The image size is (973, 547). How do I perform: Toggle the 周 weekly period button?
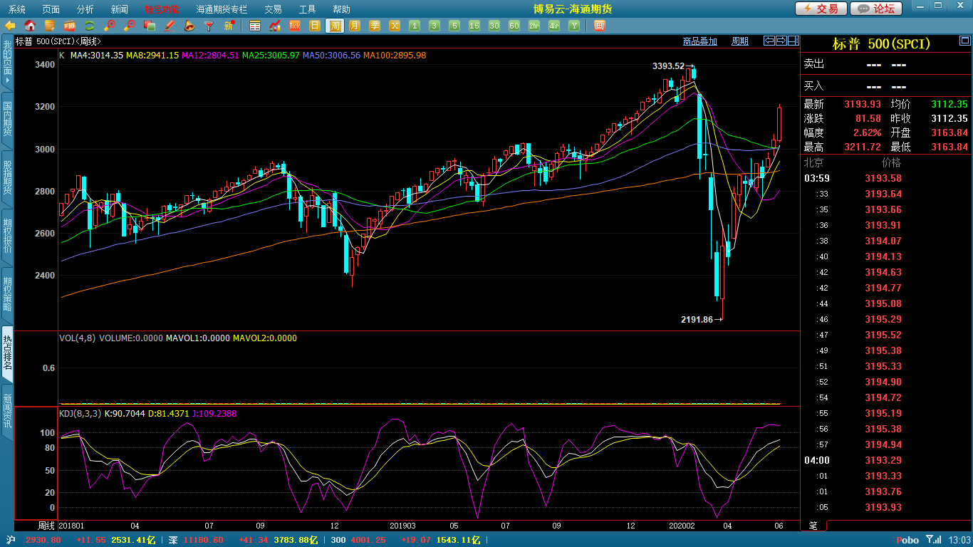335,26
